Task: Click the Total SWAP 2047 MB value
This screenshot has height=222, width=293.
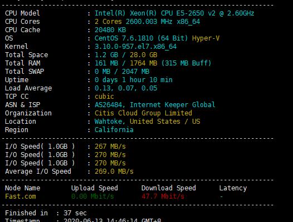Action: click(135, 72)
